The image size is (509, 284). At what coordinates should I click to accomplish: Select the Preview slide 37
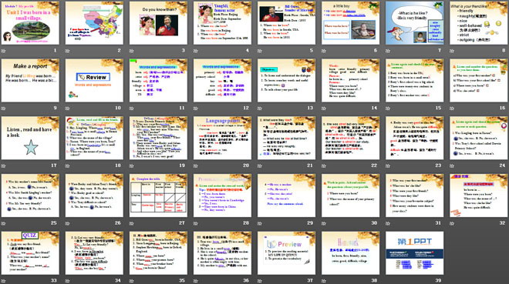tap(286, 253)
